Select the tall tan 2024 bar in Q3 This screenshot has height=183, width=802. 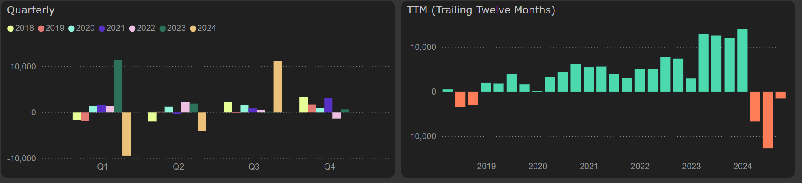(278, 86)
